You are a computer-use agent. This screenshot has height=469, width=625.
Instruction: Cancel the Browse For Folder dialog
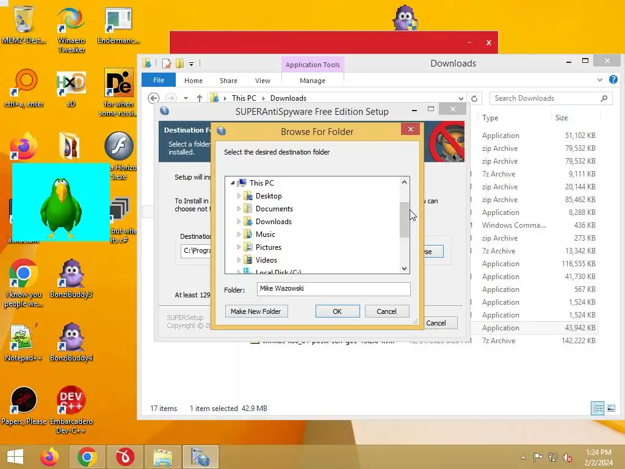(386, 311)
